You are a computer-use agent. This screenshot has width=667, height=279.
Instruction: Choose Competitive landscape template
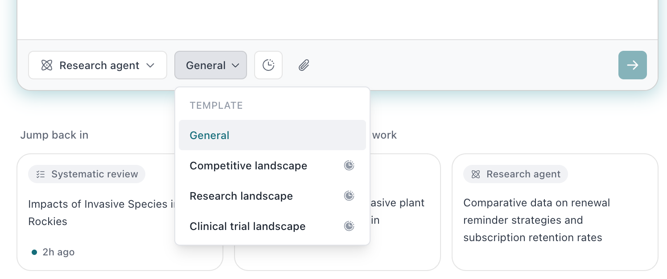(248, 166)
